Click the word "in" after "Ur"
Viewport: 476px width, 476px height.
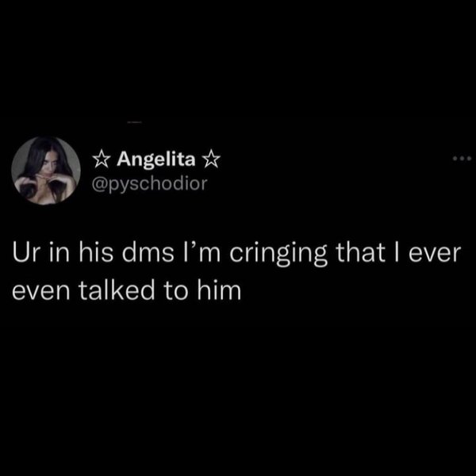pos(59,253)
